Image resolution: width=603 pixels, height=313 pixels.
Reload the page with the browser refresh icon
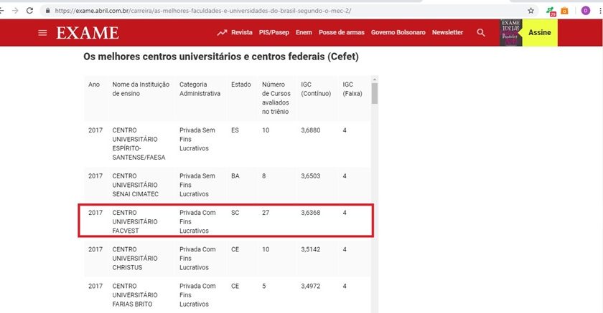29,11
